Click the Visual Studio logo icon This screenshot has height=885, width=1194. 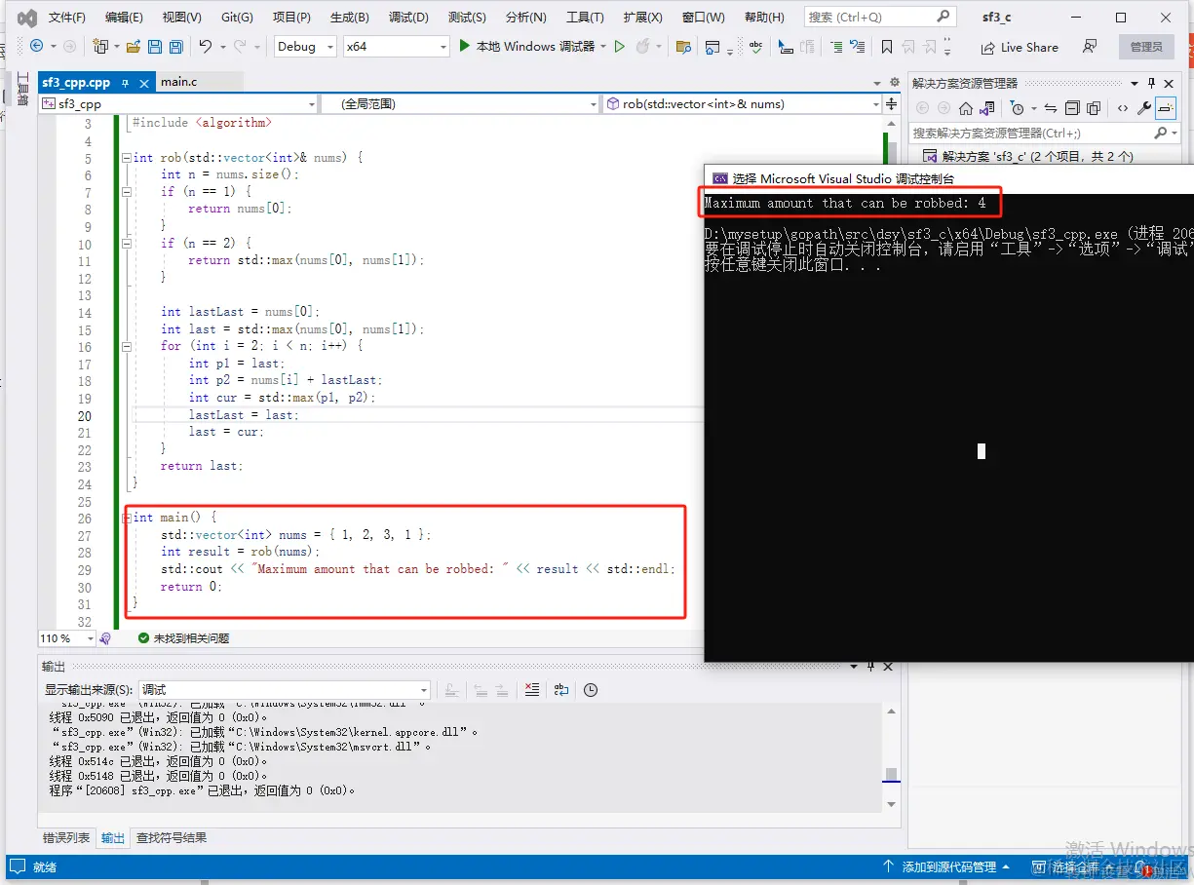point(27,17)
